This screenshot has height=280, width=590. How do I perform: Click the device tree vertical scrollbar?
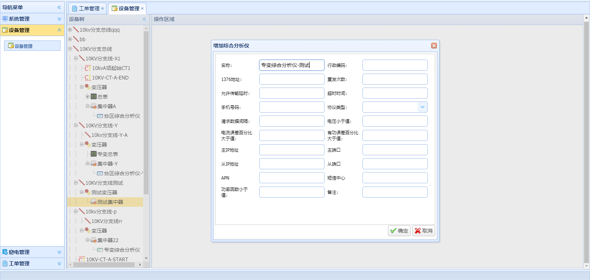(x=146, y=112)
